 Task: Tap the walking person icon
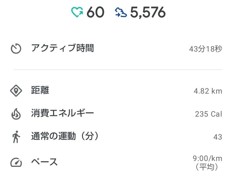point(16,137)
